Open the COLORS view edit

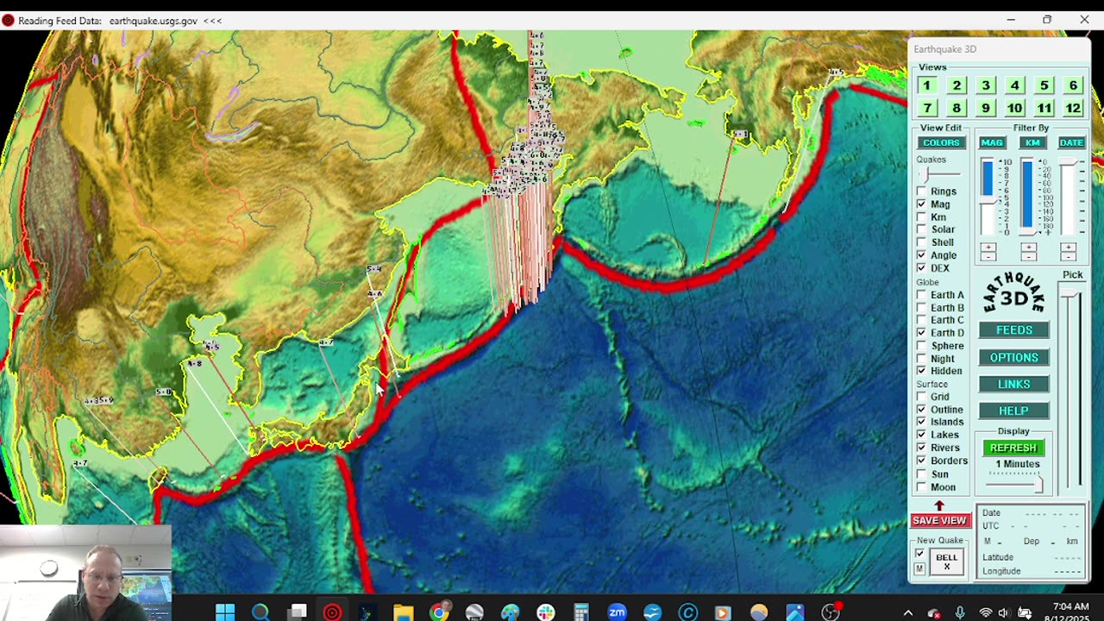click(941, 142)
